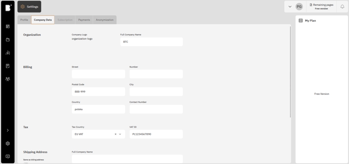Click the Remaining pages button
The image size is (349, 164).
coord(321,6)
